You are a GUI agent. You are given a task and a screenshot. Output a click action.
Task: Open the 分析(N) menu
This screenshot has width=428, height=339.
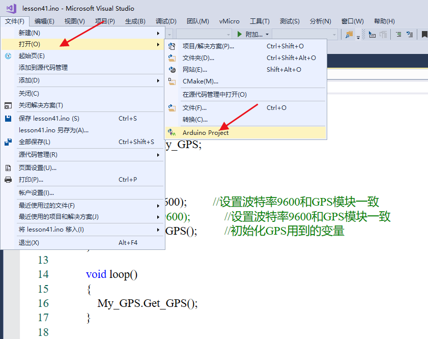pyautogui.click(x=321, y=21)
